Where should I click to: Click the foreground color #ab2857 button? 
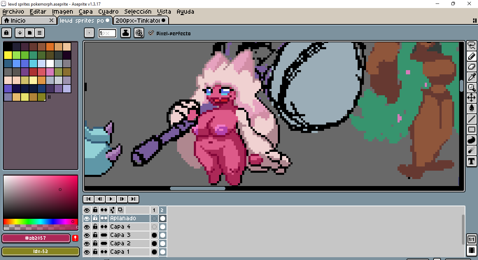click(36, 238)
